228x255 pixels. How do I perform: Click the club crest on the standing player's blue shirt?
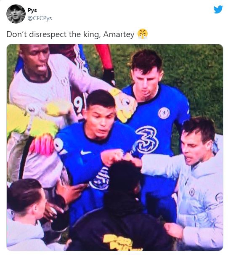[x=164, y=113]
